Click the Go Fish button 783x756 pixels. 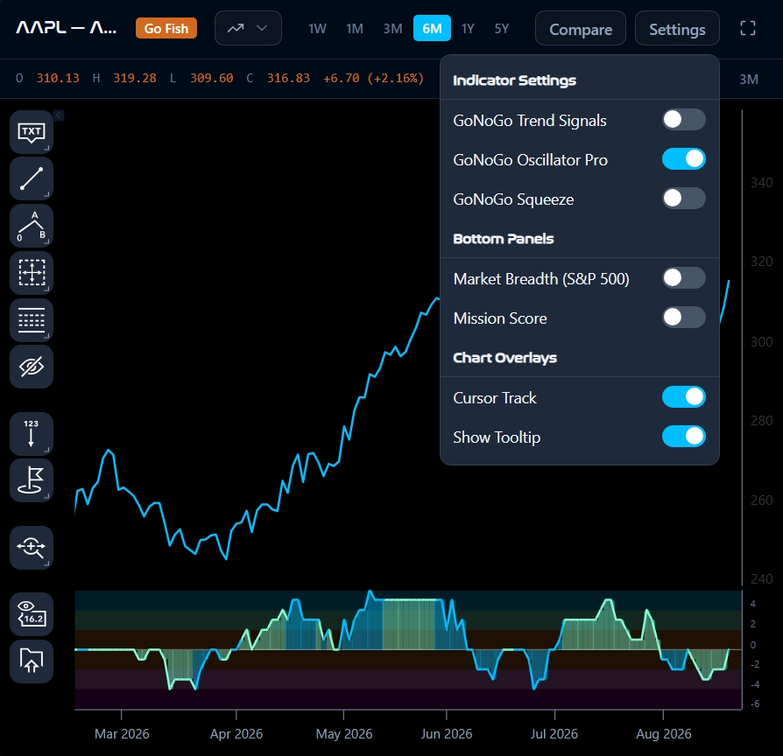click(x=166, y=29)
